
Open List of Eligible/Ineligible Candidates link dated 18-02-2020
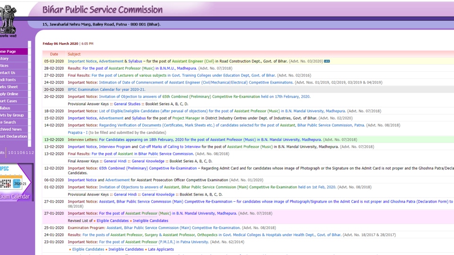[x=222, y=111]
